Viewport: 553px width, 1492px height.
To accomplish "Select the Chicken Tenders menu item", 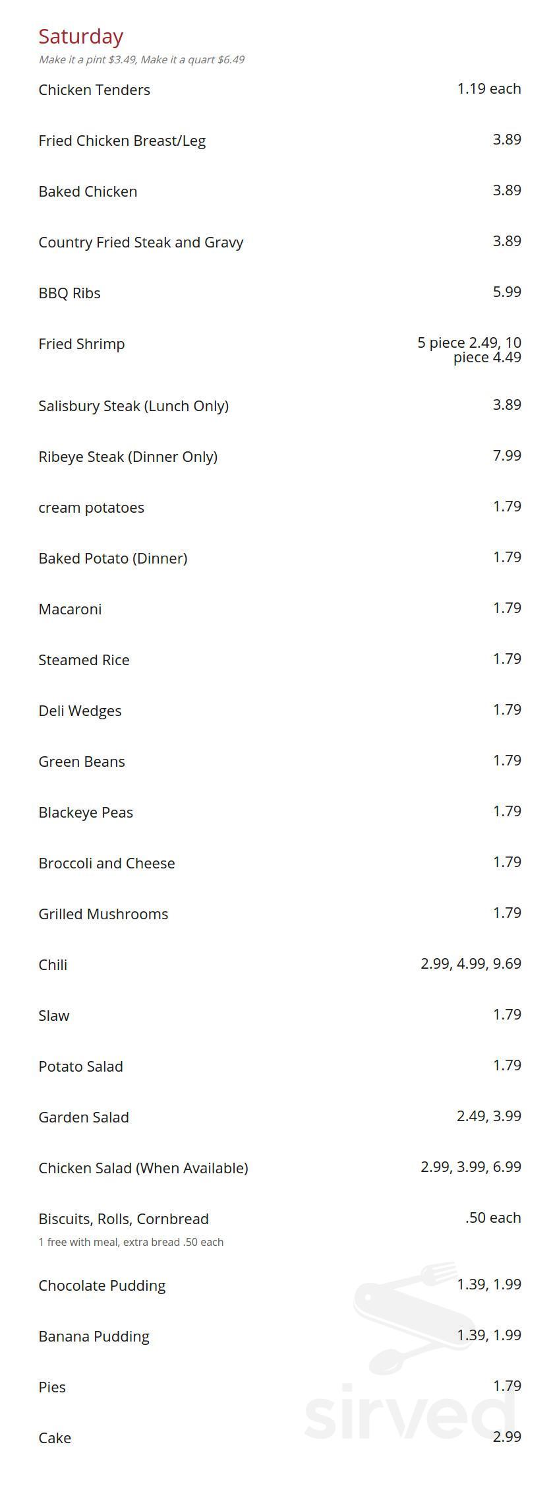I will click(94, 90).
